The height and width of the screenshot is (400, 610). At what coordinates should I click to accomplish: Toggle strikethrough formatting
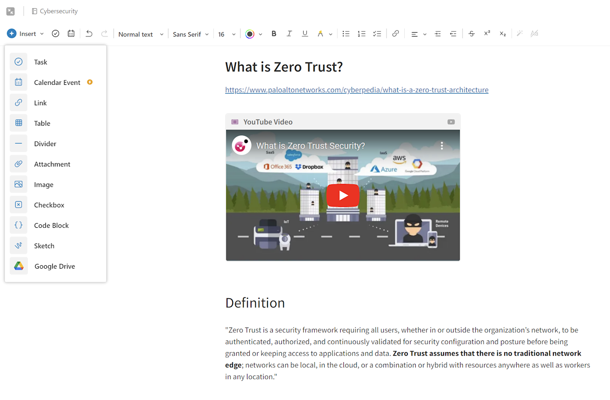coord(471,33)
